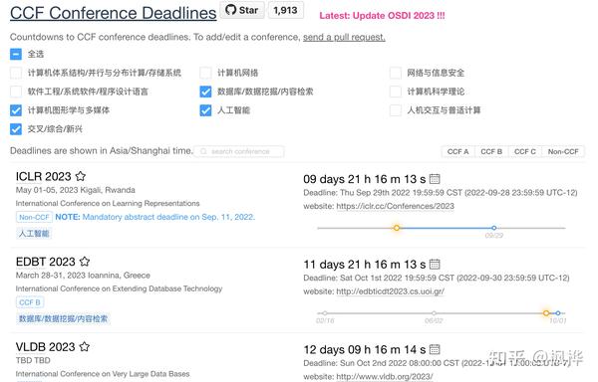598x382 pixels.
Task: Uncheck 交叉/综合/新兴 checkbox
Action: tap(16, 129)
